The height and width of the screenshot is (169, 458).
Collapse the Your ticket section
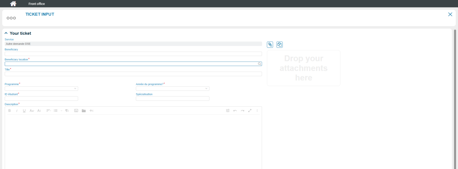pyautogui.click(x=6, y=33)
